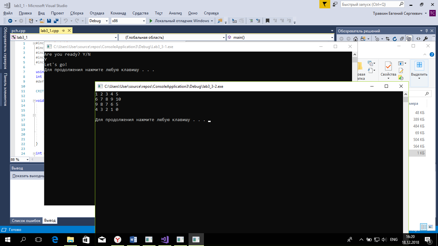Open Microsoft Edge from taskbar
The image size is (438, 246).
(x=55, y=239)
